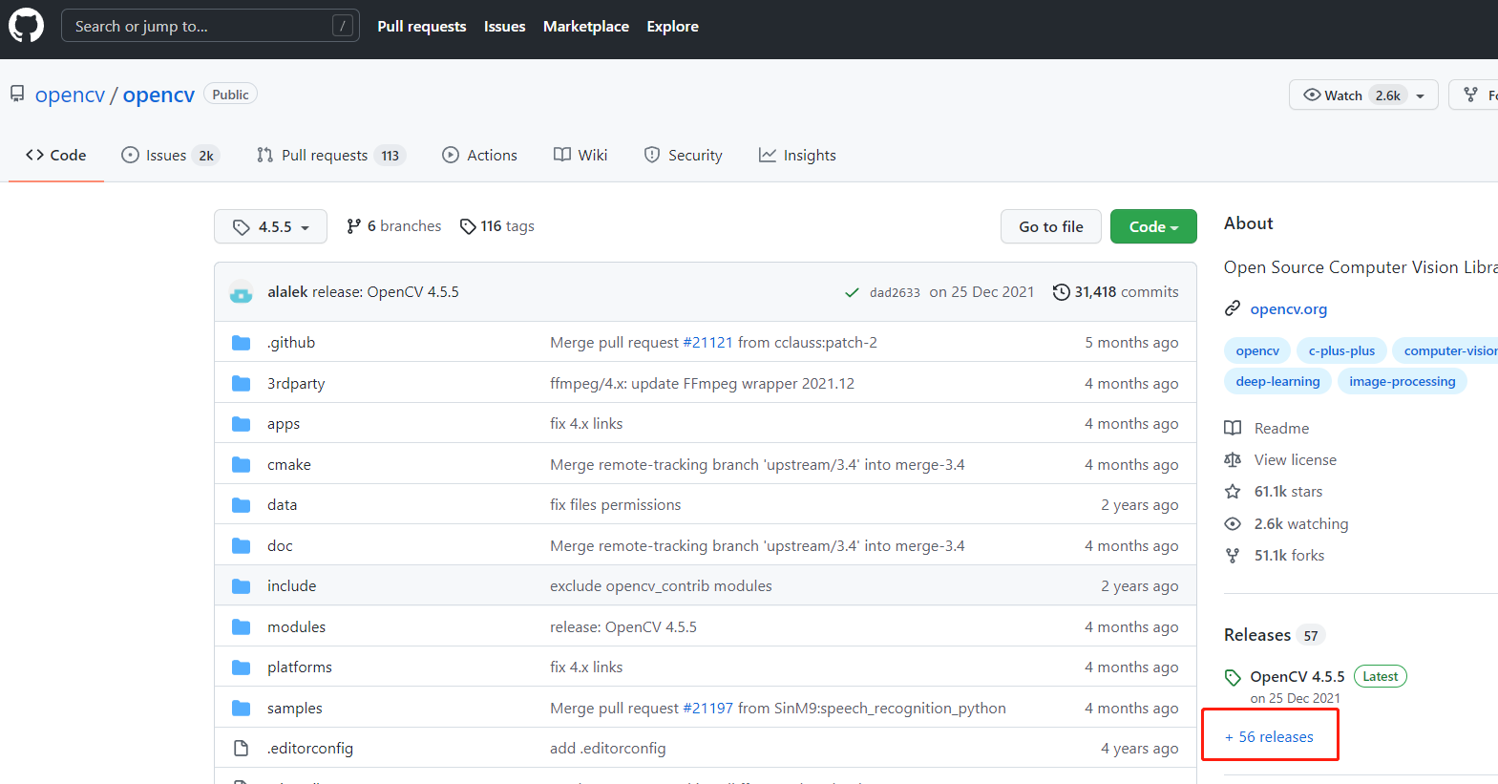
Task: Click the star icon beside 61.1k stars
Action: [1233, 492]
